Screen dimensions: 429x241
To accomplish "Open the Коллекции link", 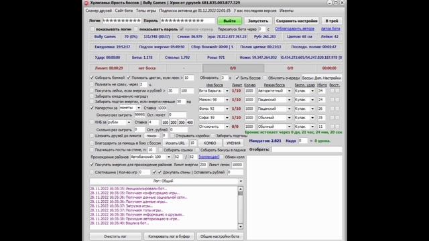I will click(208, 157).
